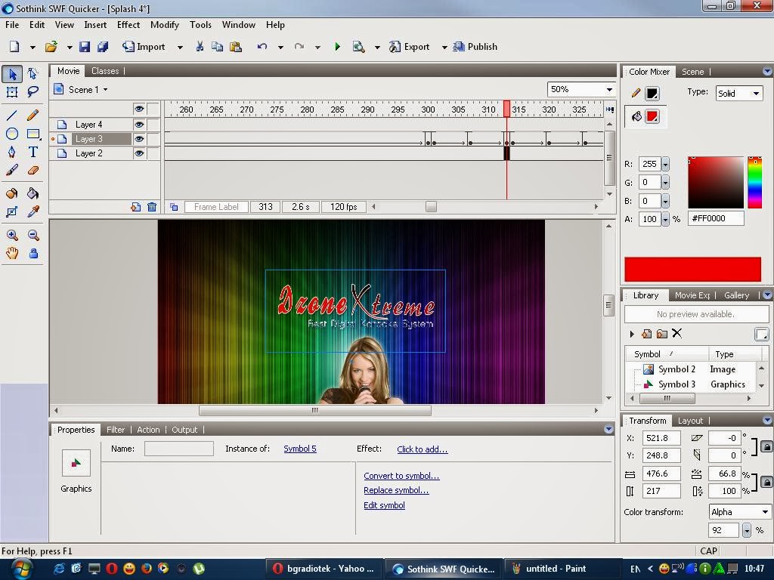Click the Symbol 5 instance link

click(x=299, y=449)
